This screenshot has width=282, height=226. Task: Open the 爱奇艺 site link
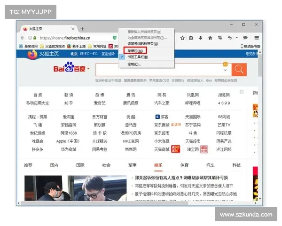click(100, 103)
